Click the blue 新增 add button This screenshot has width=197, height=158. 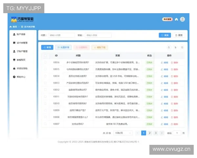click(47, 47)
